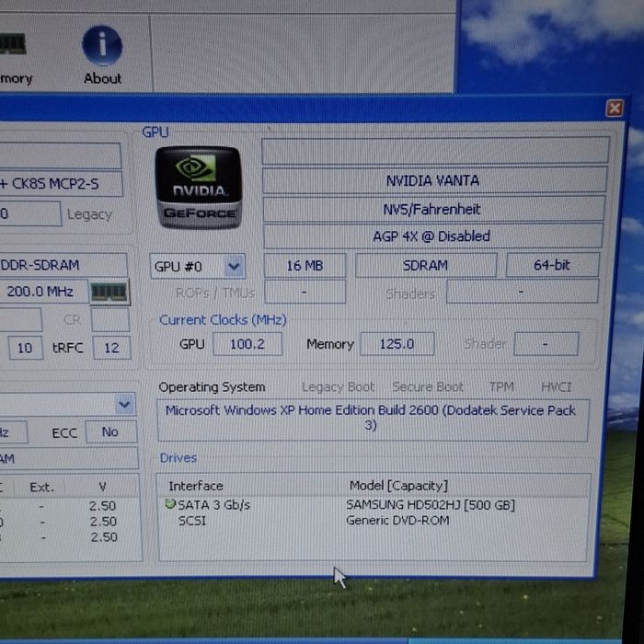Click the Secure Boot indicator
The height and width of the screenshot is (644, 644).
428,387
